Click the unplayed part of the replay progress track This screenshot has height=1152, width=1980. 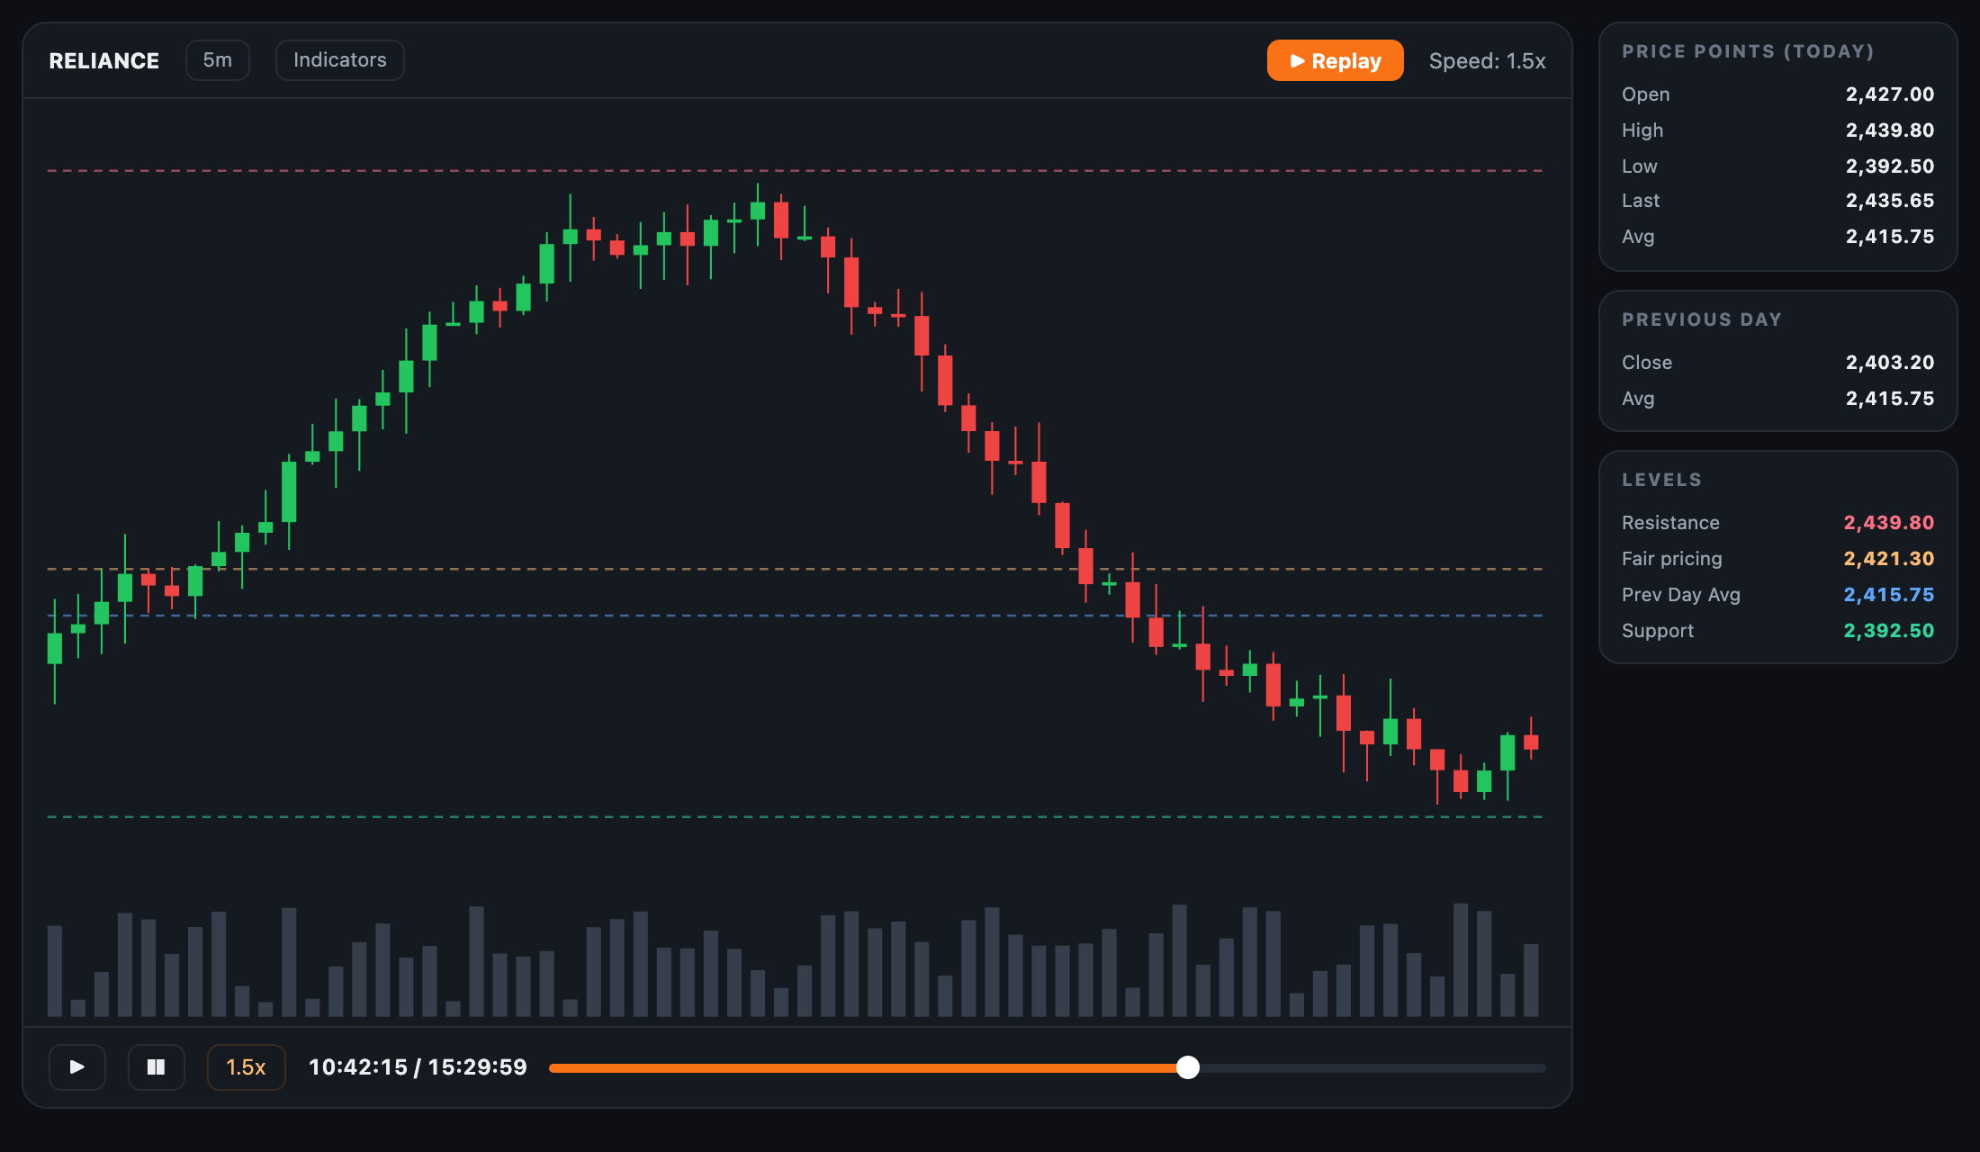tap(1372, 1068)
